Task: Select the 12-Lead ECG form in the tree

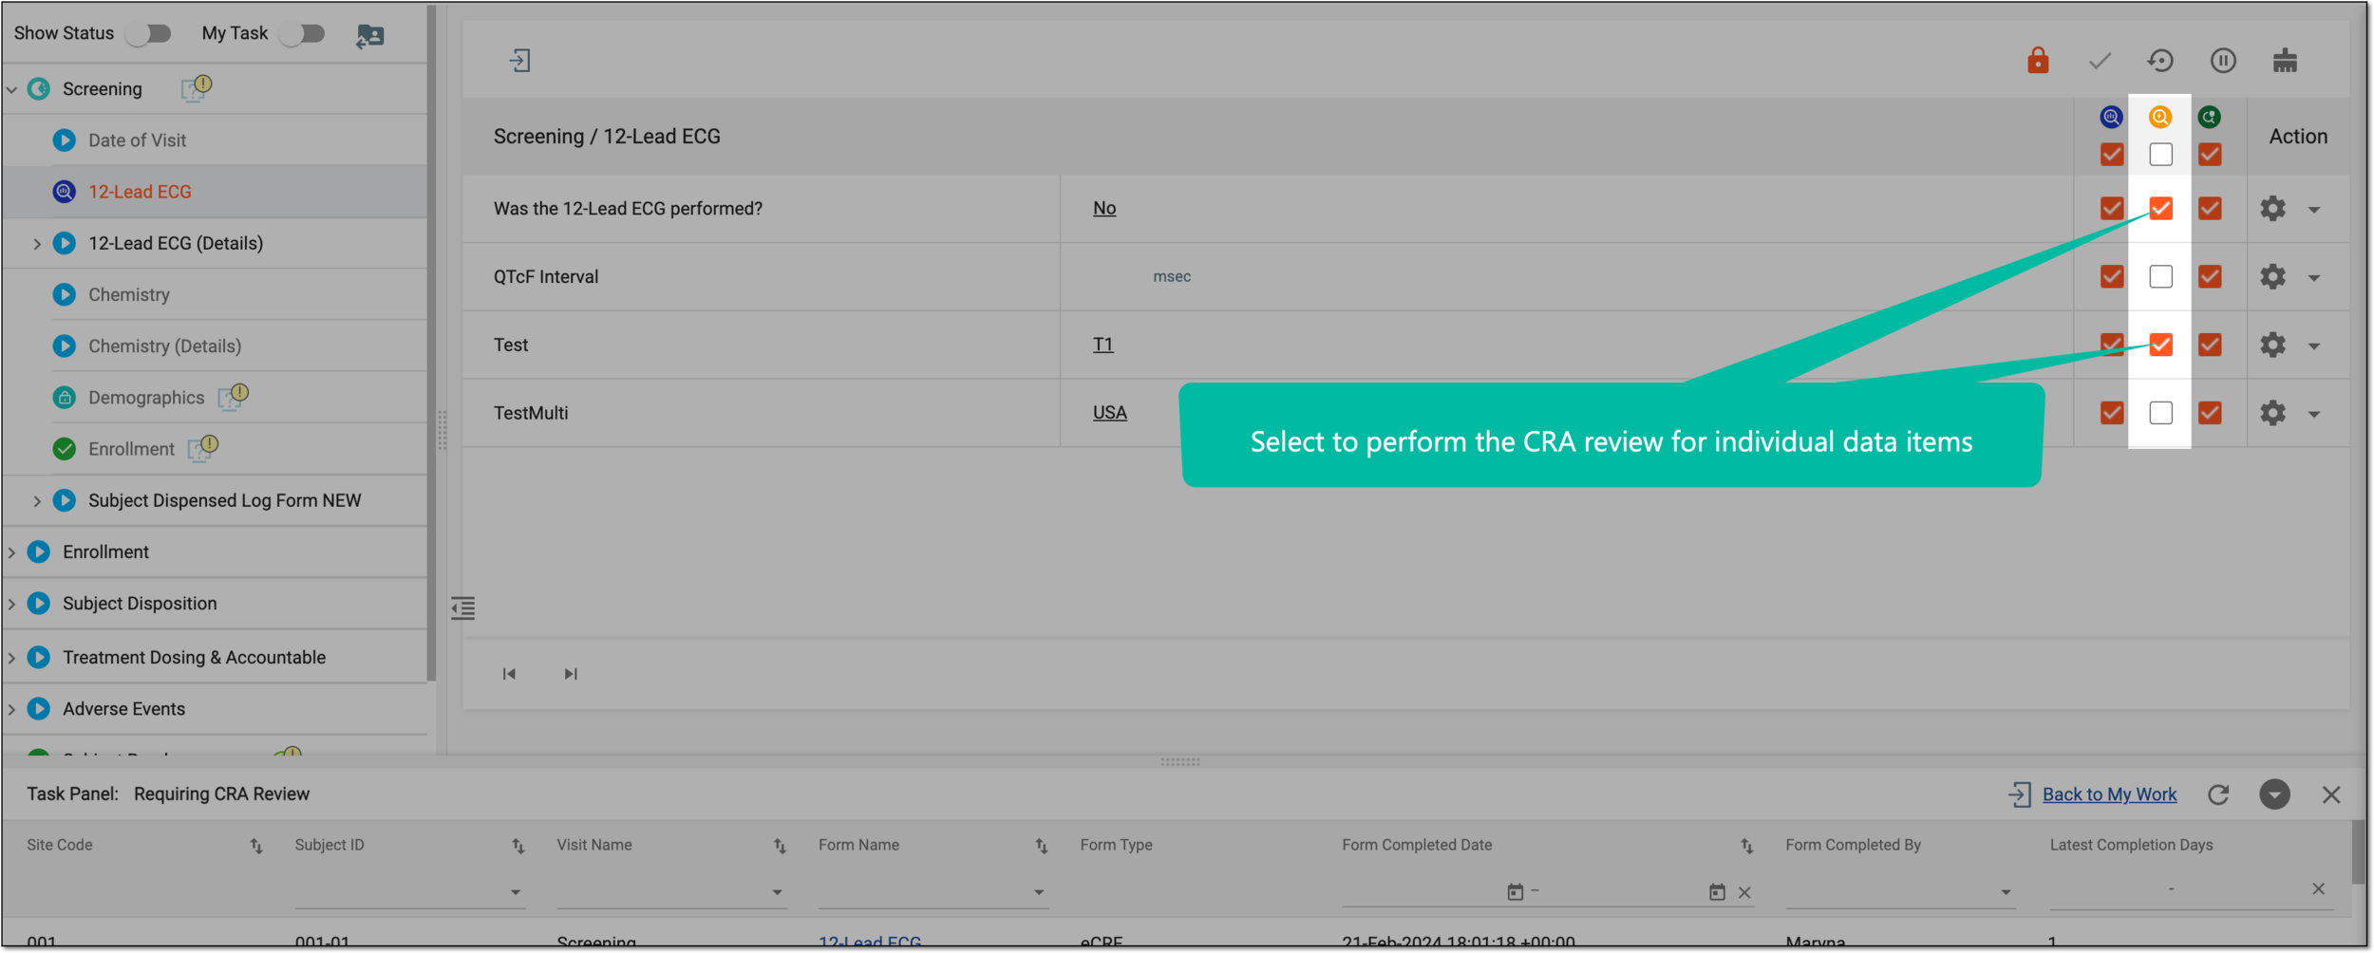Action: pyautogui.click(x=140, y=192)
